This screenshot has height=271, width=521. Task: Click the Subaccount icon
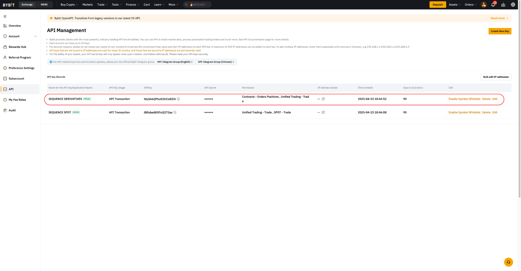(x=5, y=79)
